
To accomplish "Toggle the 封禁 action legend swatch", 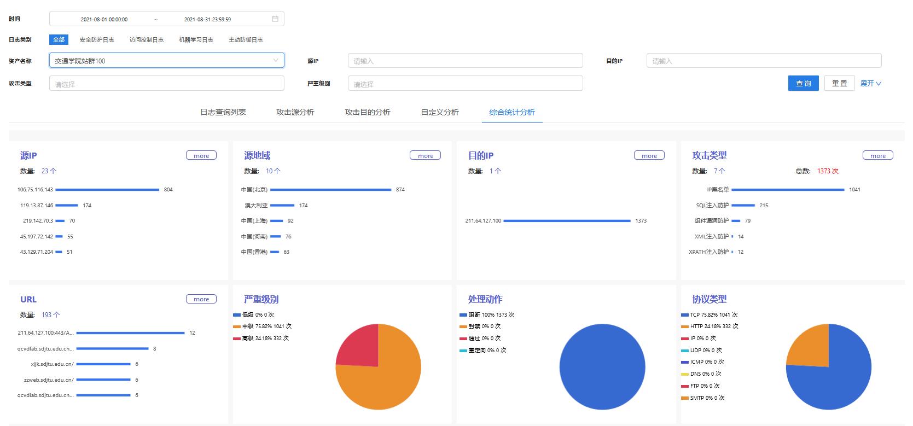I will click(463, 326).
